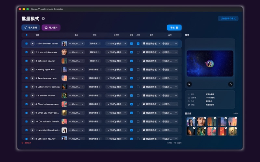Select album thumbnail of track 9
260x162 pixels.
64,113
